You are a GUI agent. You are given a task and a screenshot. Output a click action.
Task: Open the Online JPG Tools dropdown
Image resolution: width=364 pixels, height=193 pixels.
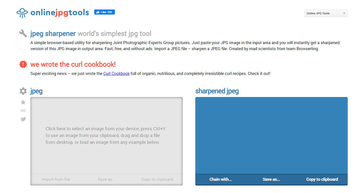click(326, 13)
